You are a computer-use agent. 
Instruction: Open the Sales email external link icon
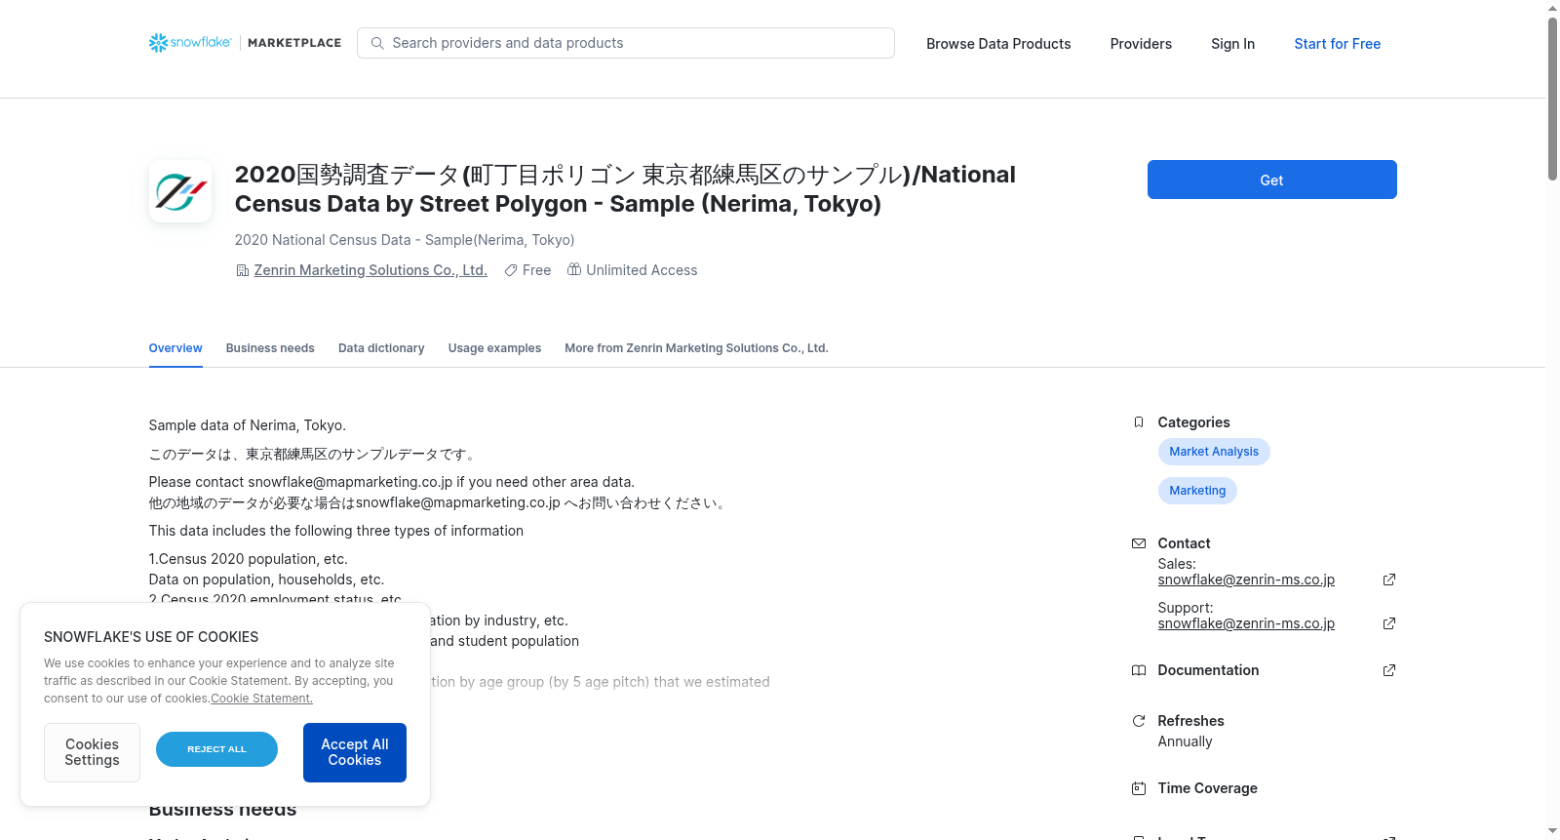pyautogui.click(x=1389, y=580)
